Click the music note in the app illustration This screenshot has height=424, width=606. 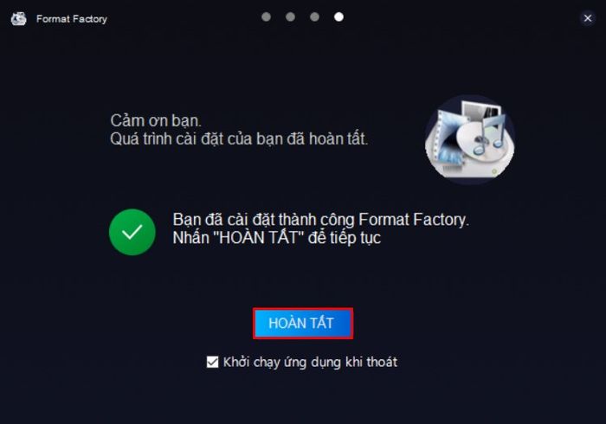488,133
